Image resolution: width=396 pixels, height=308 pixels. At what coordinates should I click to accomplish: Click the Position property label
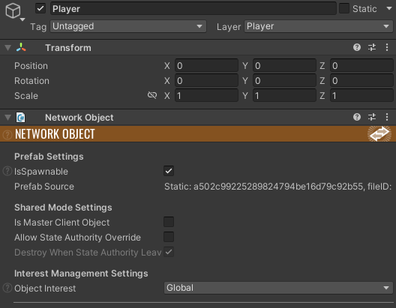[x=31, y=66]
